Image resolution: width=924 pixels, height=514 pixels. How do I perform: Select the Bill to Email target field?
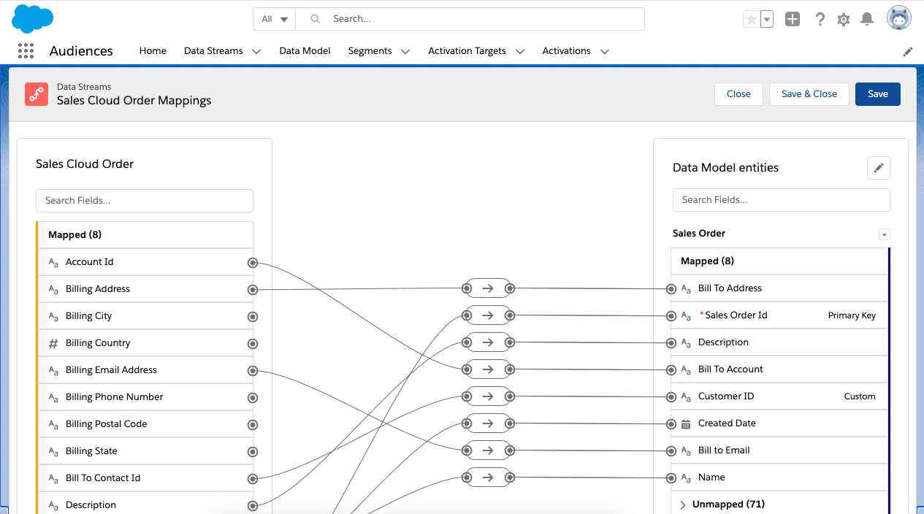(779, 450)
